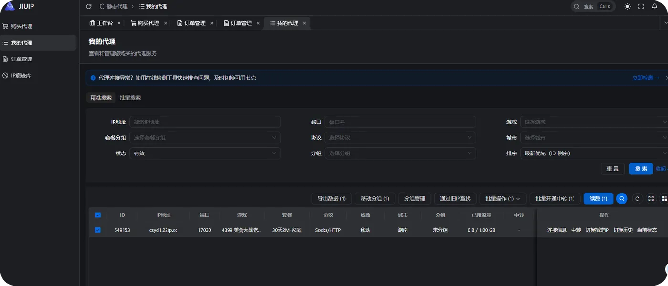Viewport: 668px width, 286px height.
Task: Select the 精准搜索 search mode tab
Action: click(x=101, y=97)
